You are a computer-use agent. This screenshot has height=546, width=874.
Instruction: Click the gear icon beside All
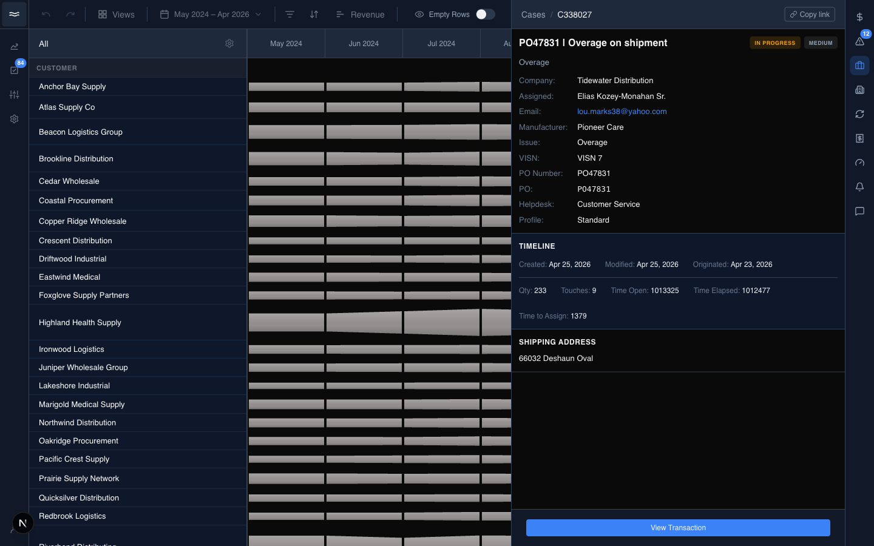(229, 44)
